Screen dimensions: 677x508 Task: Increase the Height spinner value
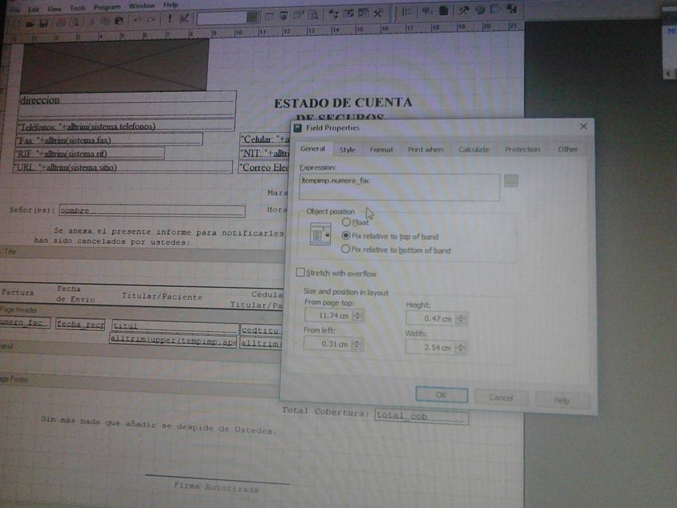click(x=461, y=316)
